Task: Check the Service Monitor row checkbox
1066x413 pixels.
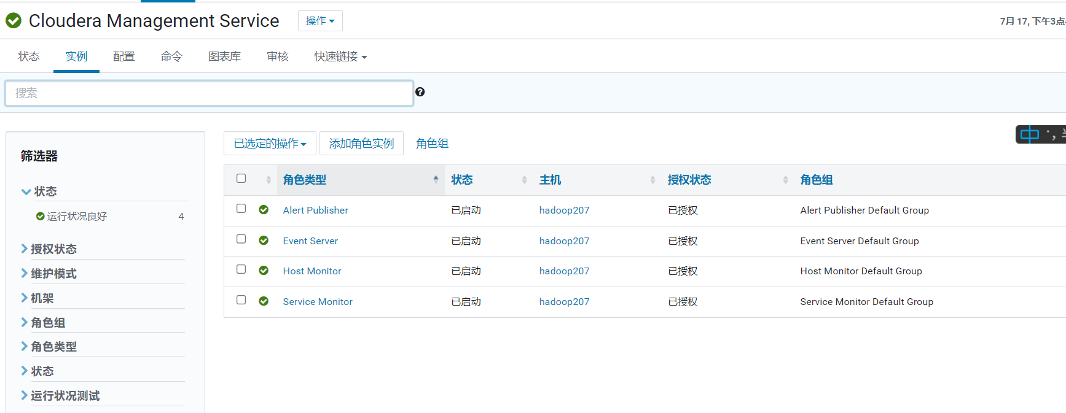Action: coord(241,300)
